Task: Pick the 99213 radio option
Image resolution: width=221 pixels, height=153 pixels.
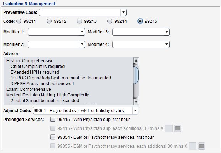Action: [x=79, y=21]
